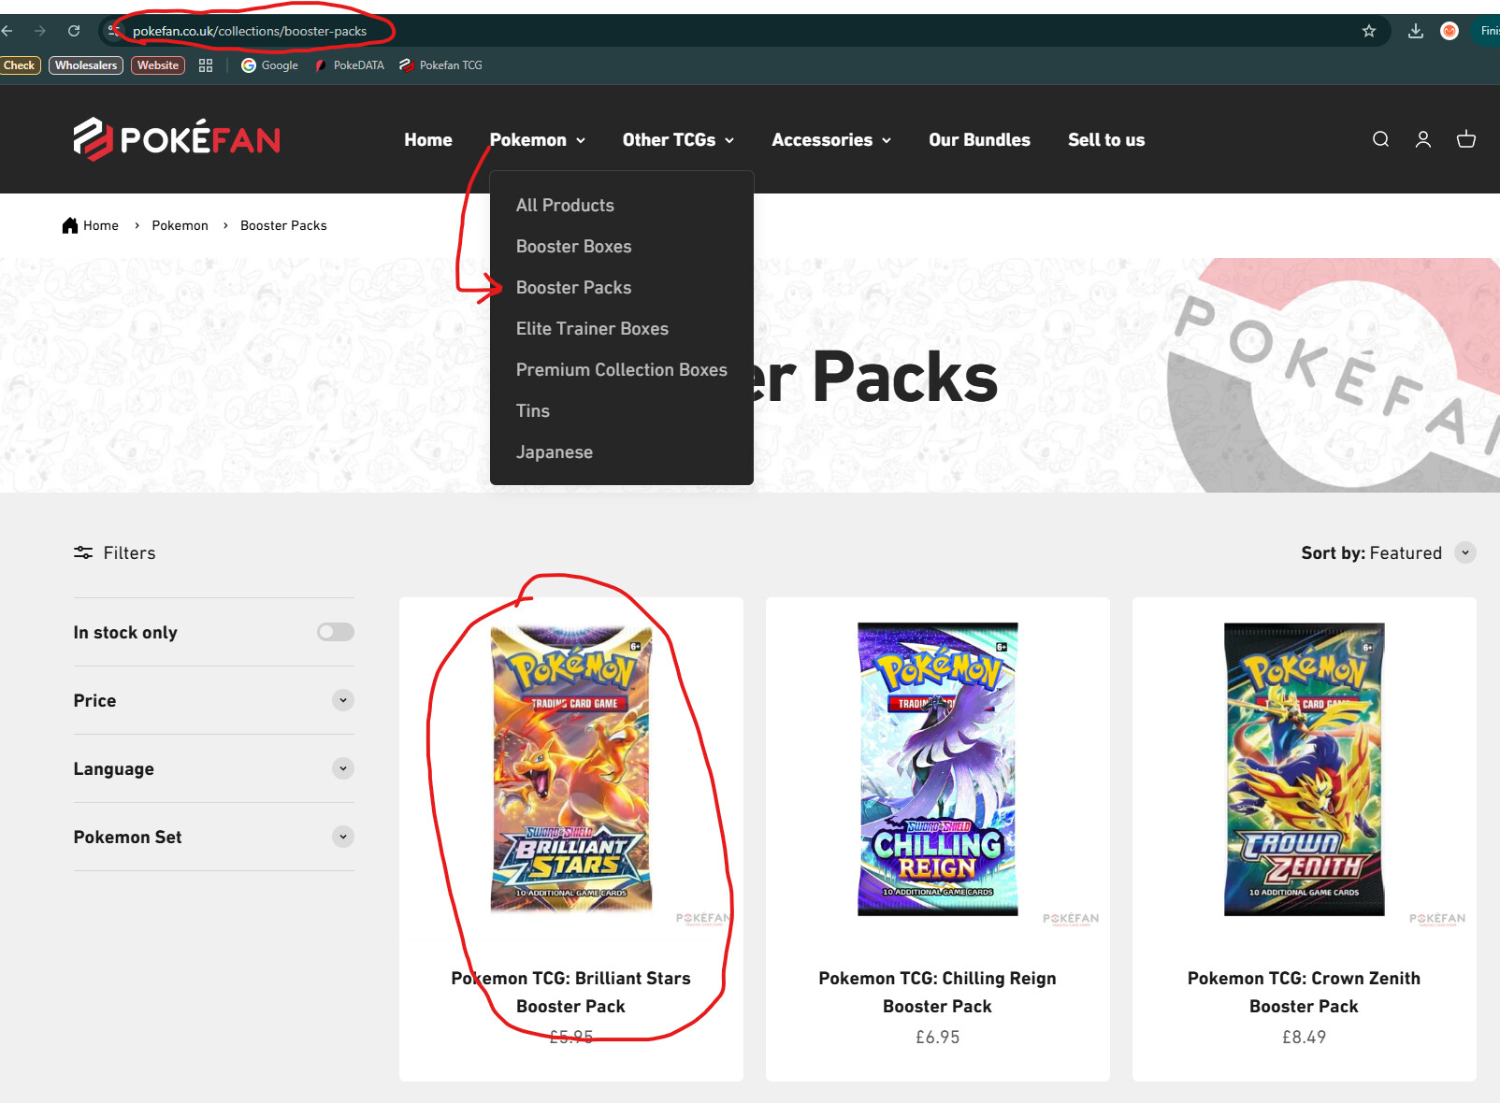Screen dimensions: 1500x1103
Task: Open Crown Zenith Booster Pack title link
Action: [x=1305, y=992]
